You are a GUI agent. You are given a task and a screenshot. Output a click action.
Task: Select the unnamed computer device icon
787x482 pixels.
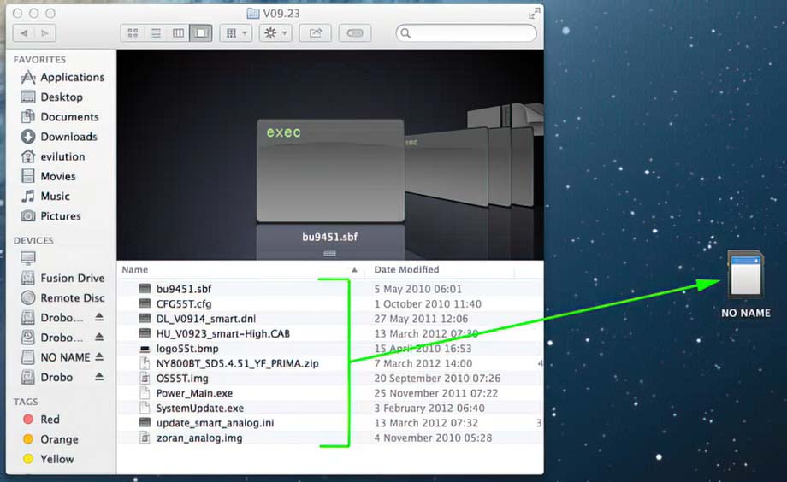28,258
